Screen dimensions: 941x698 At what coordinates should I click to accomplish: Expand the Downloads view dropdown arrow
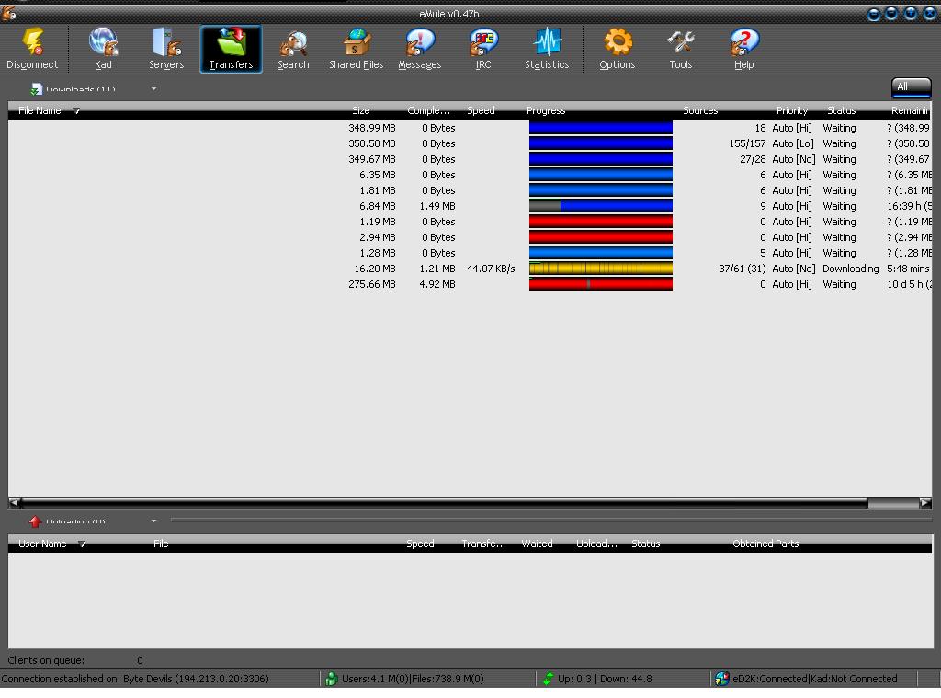(153, 89)
